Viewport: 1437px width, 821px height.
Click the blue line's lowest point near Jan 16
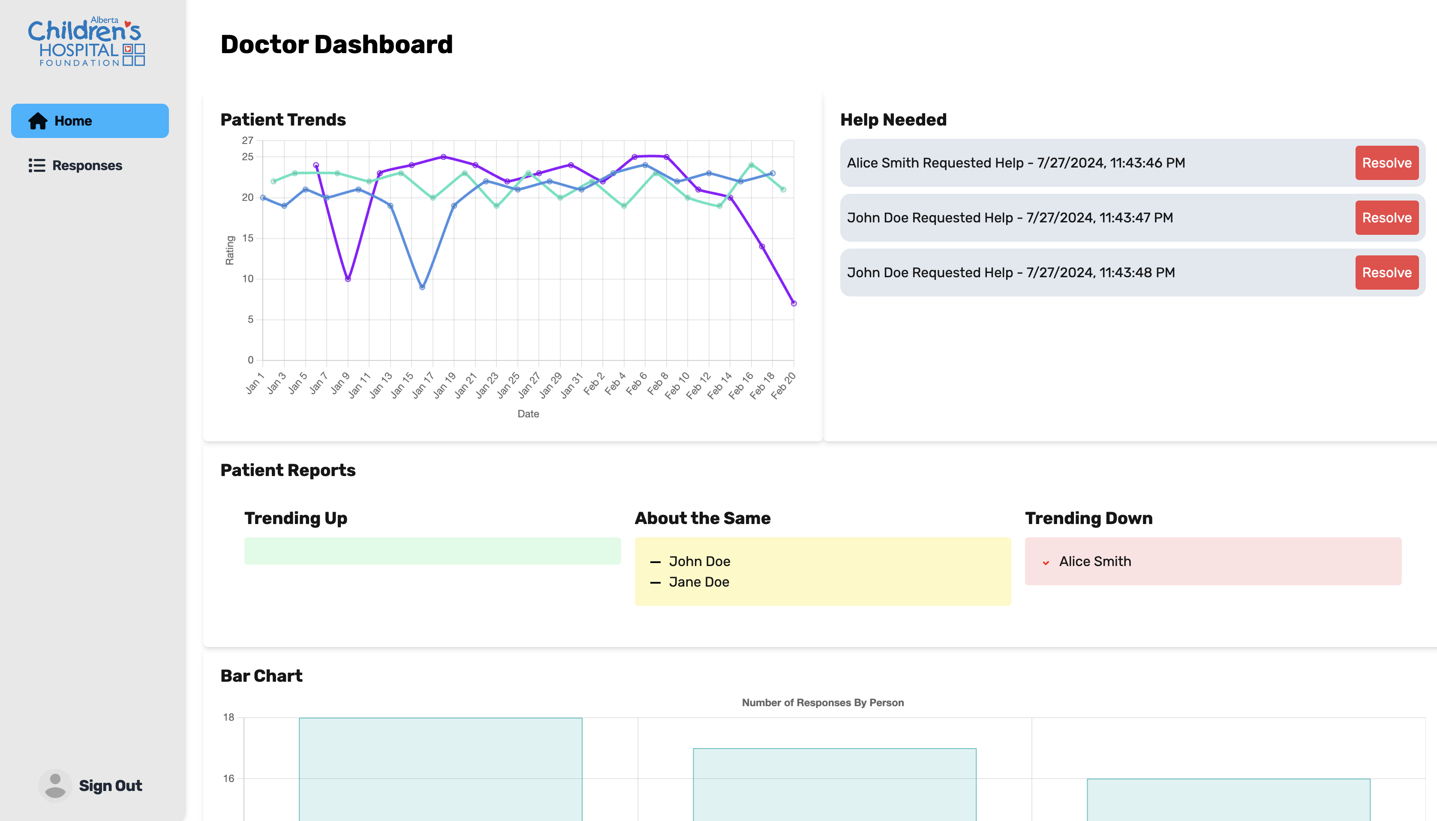coord(422,287)
